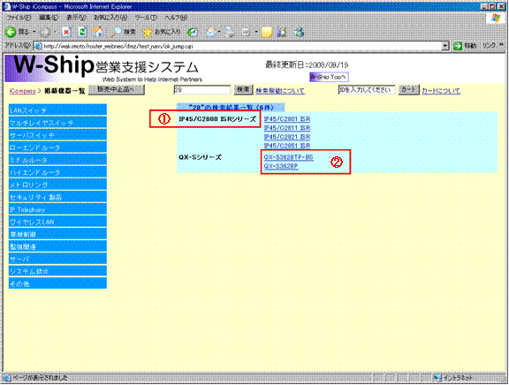Click the Messenger icon in toolbar
Viewport: 509px width, 385px height.
click(x=299, y=32)
